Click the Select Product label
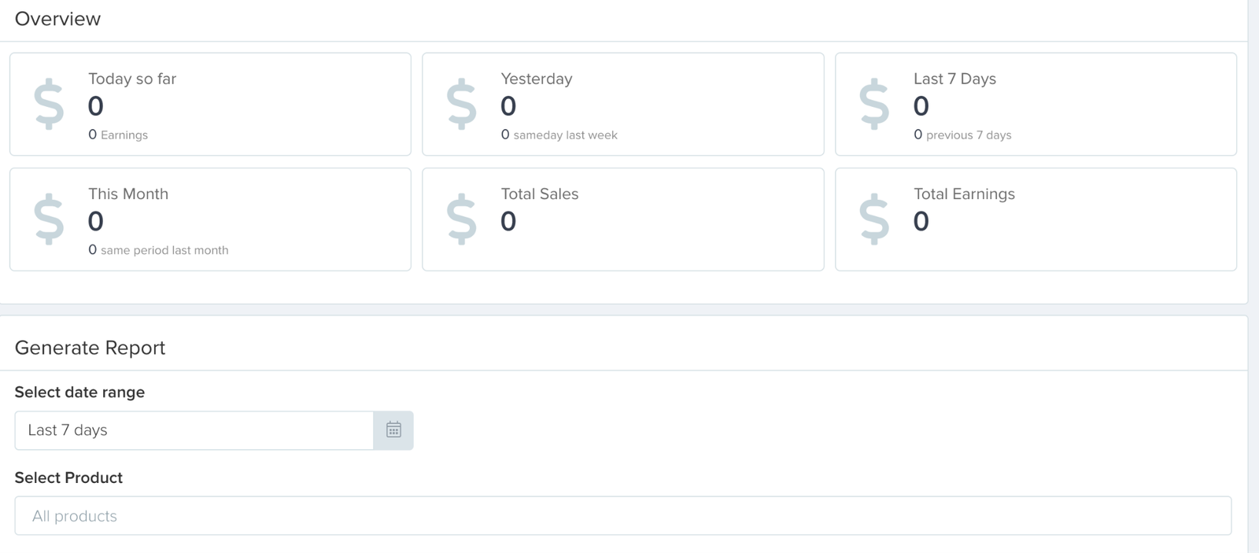The height and width of the screenshot is (553, 1259). point(68,477)
